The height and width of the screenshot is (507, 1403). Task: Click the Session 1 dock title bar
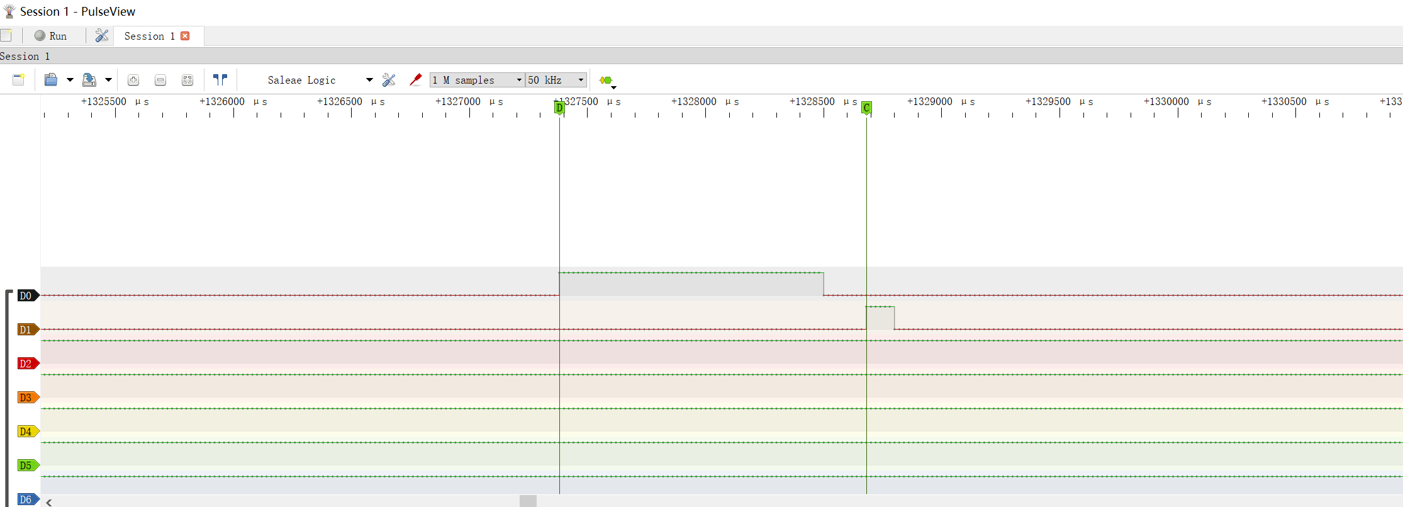[701, 56]
